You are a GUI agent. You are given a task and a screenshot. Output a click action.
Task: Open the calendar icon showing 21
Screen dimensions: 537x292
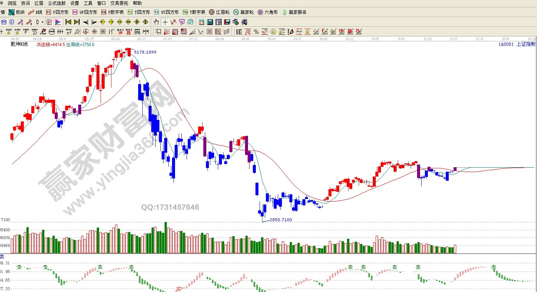201,22
